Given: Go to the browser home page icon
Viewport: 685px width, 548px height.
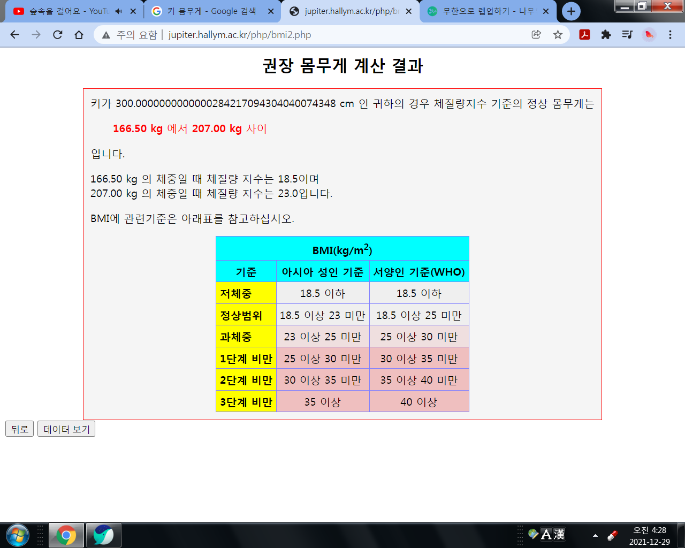Looking at the screenshot, I should pyautogui.click(x=79, y=35).
